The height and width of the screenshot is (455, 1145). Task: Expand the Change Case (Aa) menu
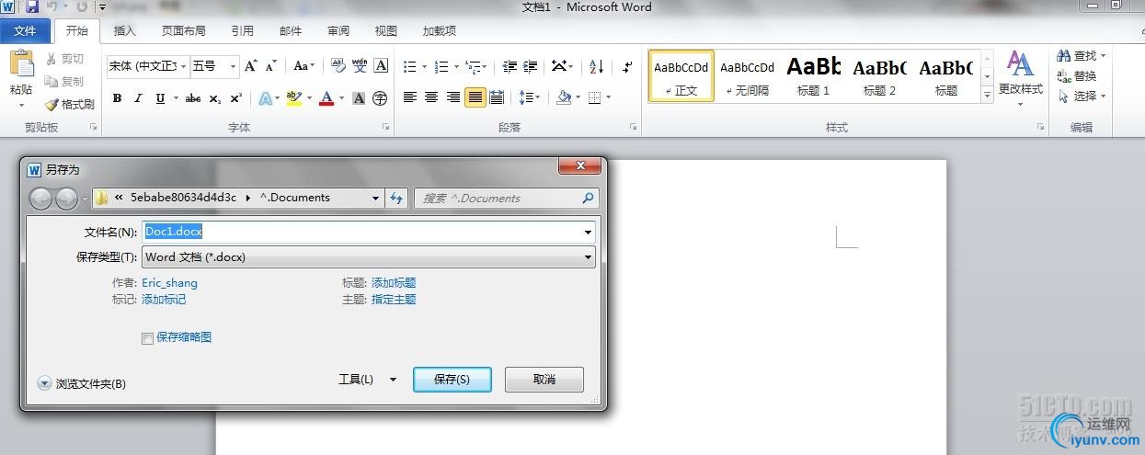click(303, 66)
